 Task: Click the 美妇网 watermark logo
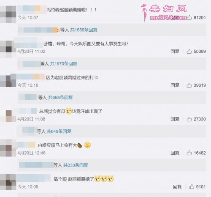click(x=164, y=13)
